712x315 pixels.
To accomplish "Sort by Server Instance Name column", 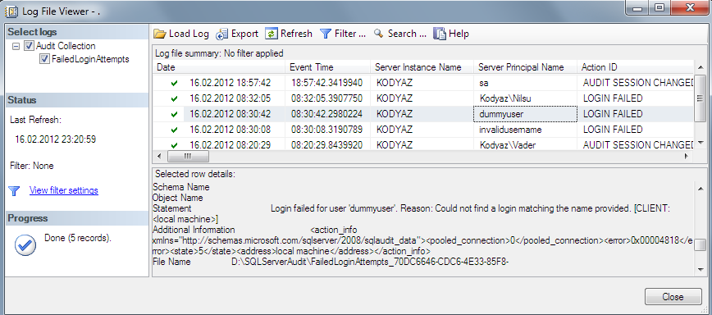I will click(422, 67).
